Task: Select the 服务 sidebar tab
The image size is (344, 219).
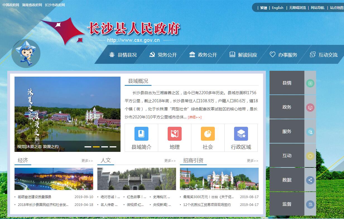Action: (x=287, y=131)
